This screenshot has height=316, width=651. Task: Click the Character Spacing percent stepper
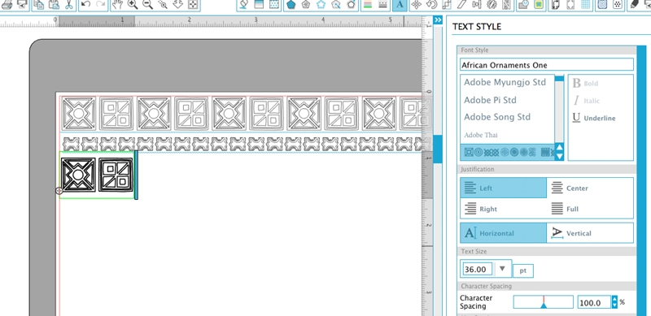pyautogui.click(x=615, y=302)
